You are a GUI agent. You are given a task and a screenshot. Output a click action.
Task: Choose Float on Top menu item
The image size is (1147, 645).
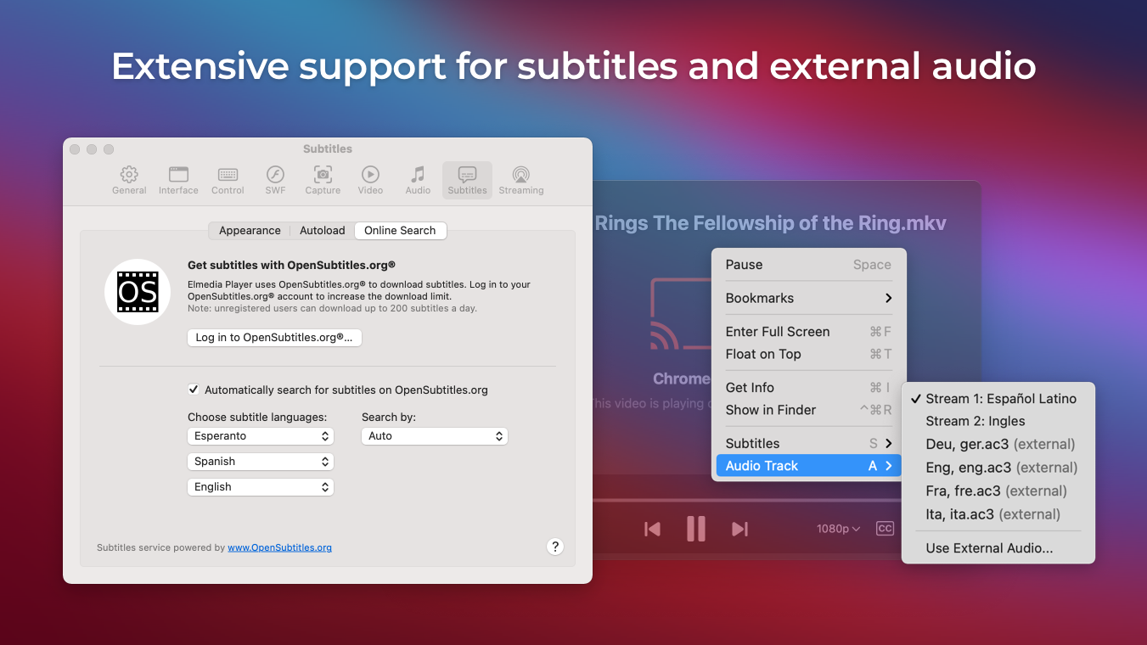tap(808, 354)
